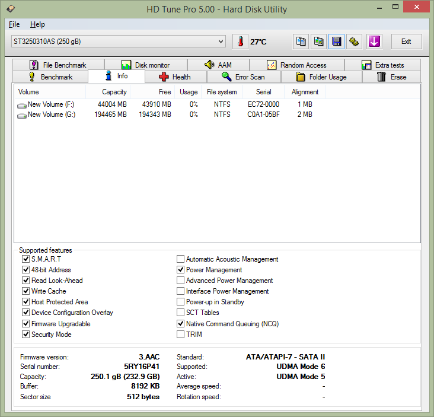This screenshot has height=417, width=434.
Task: Click the blue Info tab icon
Action: (108, 75)
